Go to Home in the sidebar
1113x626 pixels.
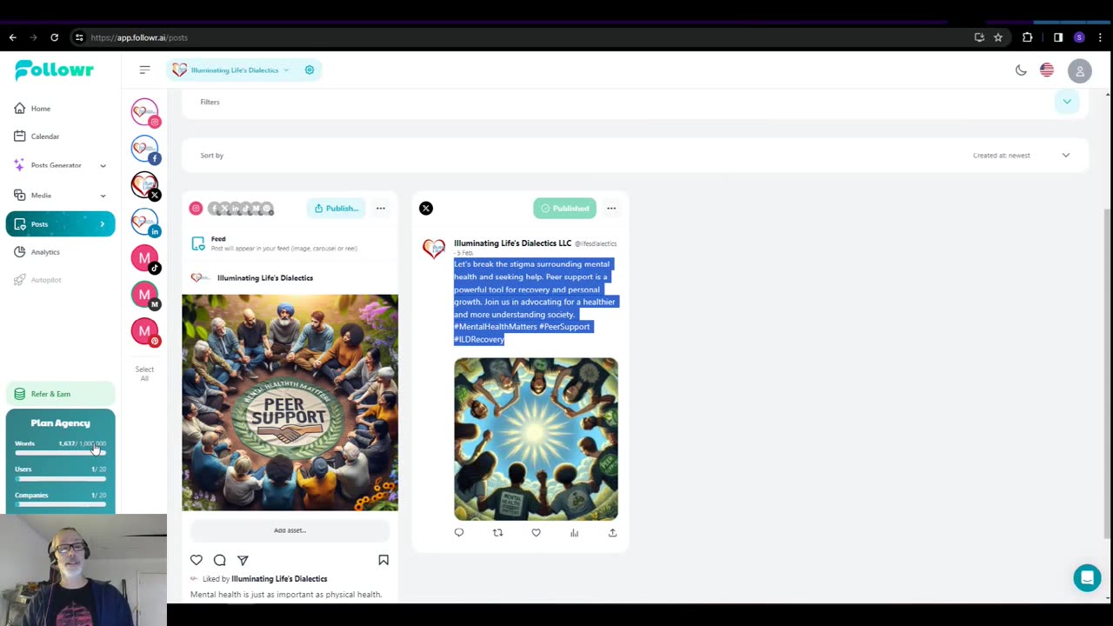pos(41,109)
